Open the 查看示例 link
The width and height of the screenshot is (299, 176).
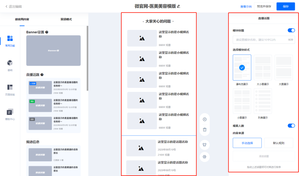[x=246, y=7]
